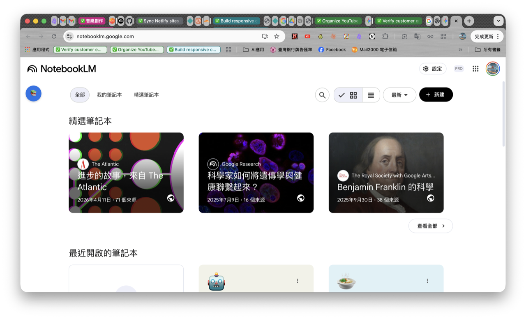
Task: Click the translate toolbar icon
Action: pyautogui.click(x=418, y=36)
